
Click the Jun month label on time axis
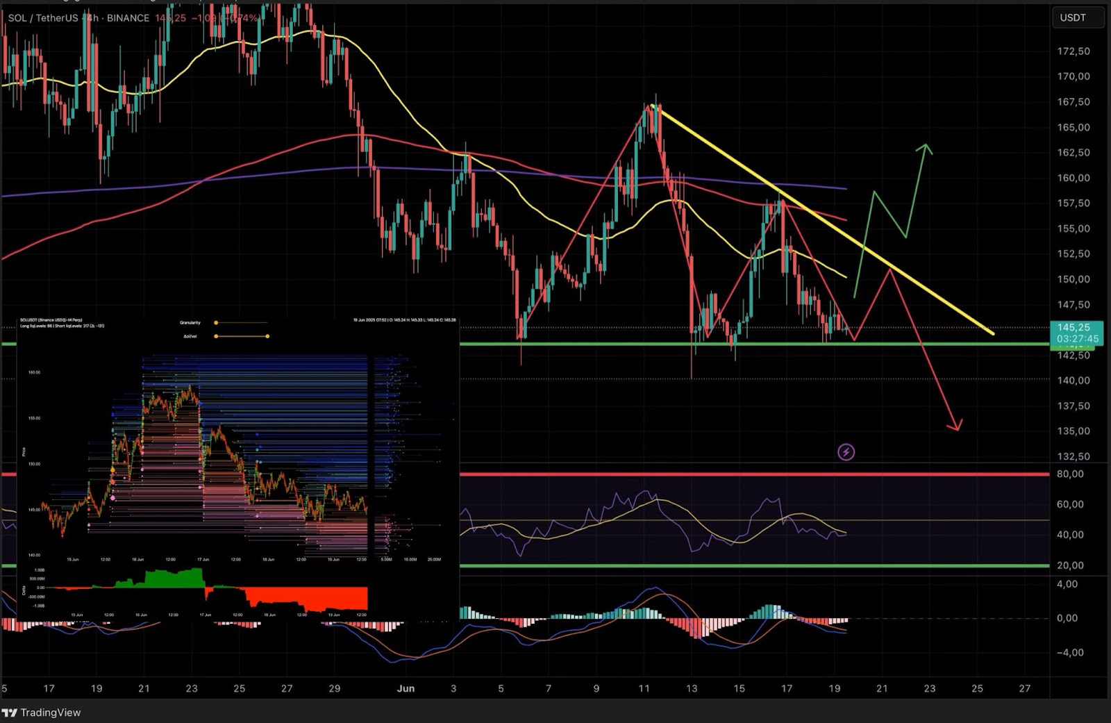(406, 688)
